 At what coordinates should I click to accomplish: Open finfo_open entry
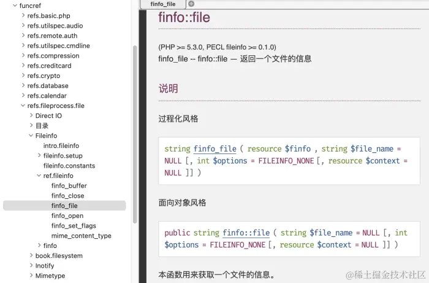(67, 216)
